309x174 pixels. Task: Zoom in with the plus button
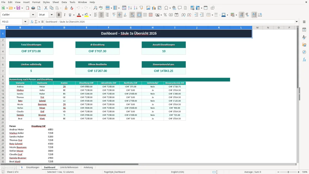tap(299, 172)
